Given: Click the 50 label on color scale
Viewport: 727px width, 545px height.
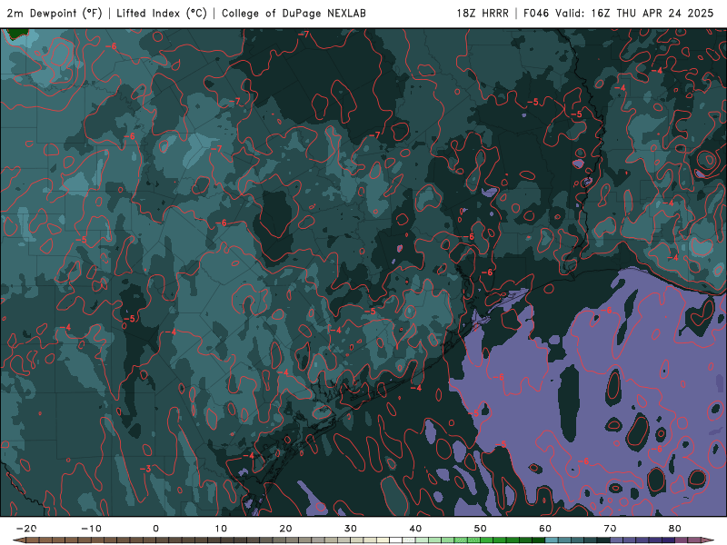Looking at the screenshot, I should click(x=481, y=529).
